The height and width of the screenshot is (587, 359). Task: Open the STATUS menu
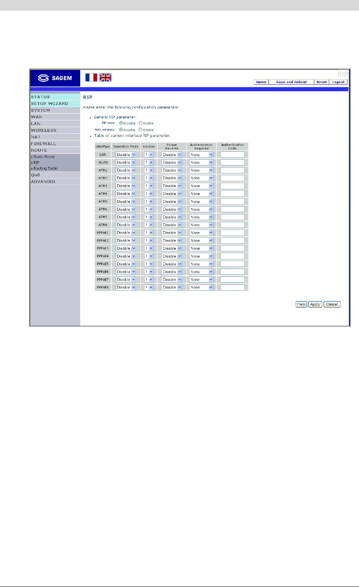[55, 97]
